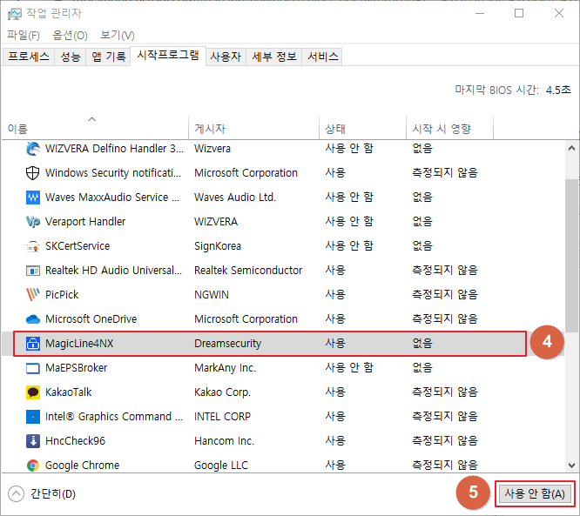Collapse view with 간단히(D) button
Viewport: 580px width, 516px height.
(x=42, y=494)
